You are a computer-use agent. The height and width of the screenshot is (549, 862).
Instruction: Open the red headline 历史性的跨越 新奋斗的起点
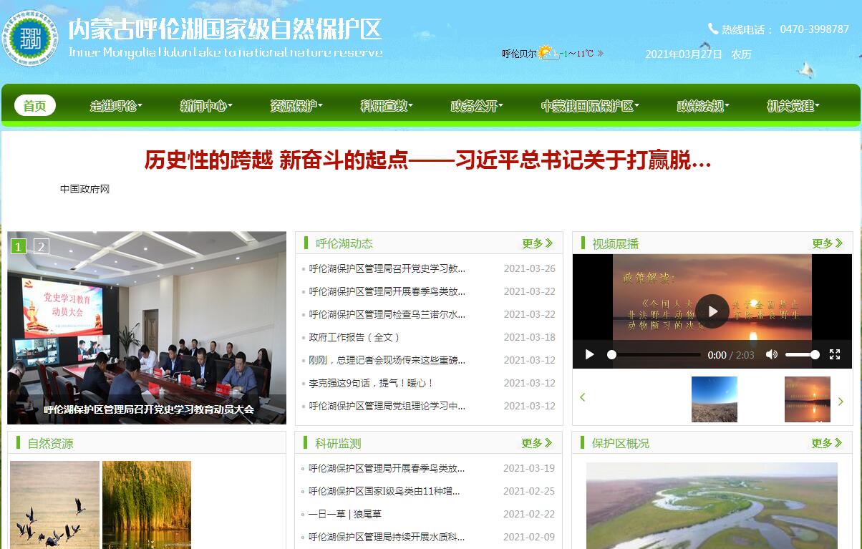coord(428,161)
